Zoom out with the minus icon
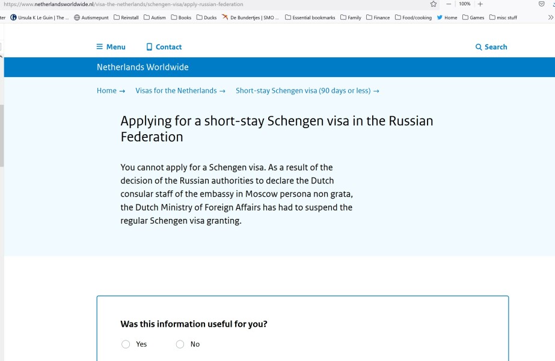555x361 pixels. pyautogui.click(x=449, y=4)
